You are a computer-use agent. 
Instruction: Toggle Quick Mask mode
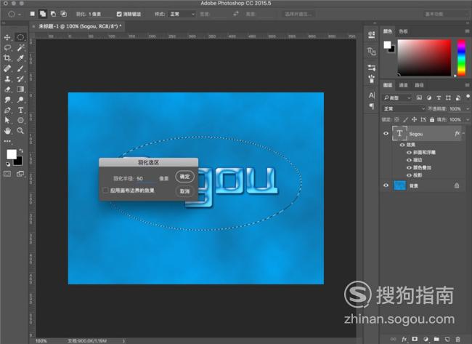(x=7, y=174)
